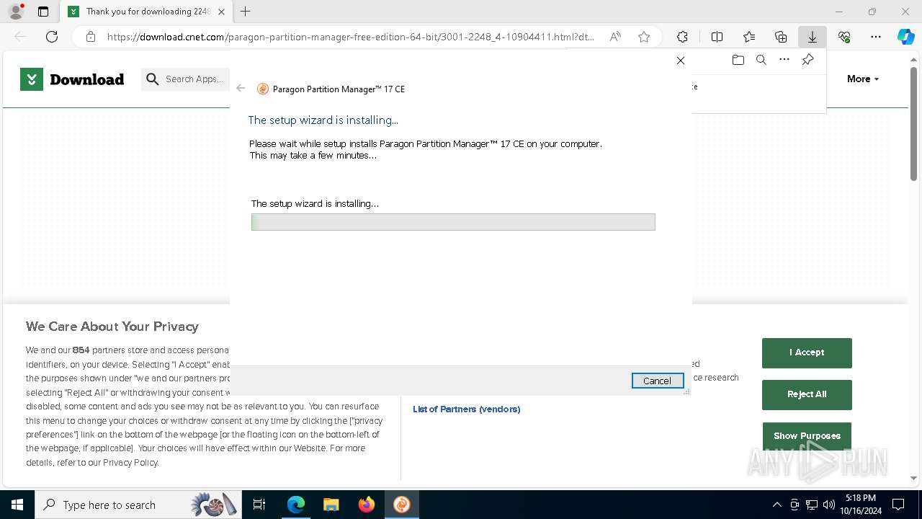Open File Explorer from taskbar
The height and width of the screenshot is (519, 922).
331,505
